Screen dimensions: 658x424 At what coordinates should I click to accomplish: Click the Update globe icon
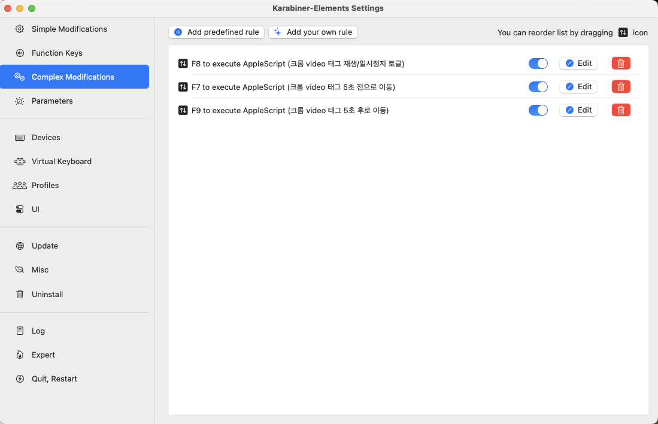tap(20, 246)
